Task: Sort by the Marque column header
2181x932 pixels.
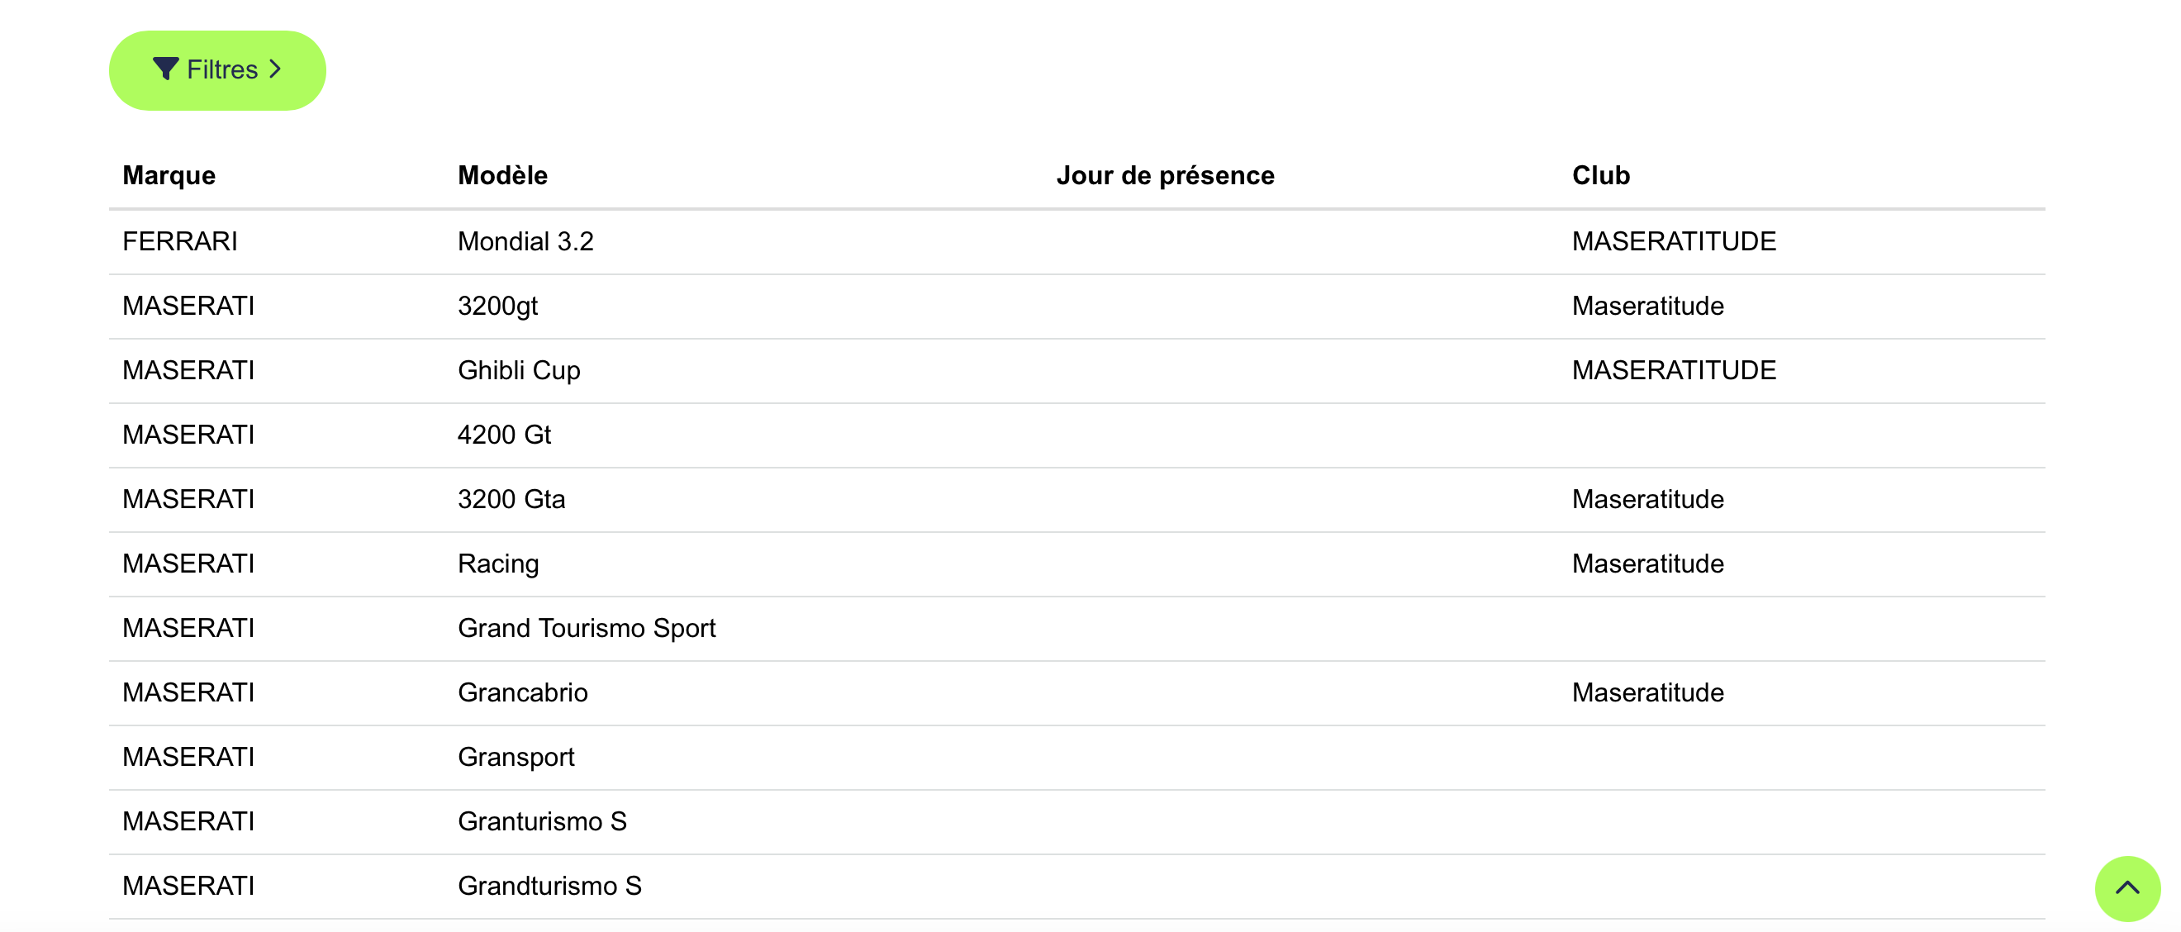Action: tap(169, 175)
